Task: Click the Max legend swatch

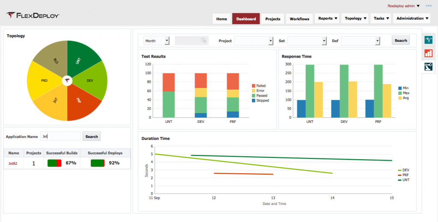Action: (x=400, y=93)
